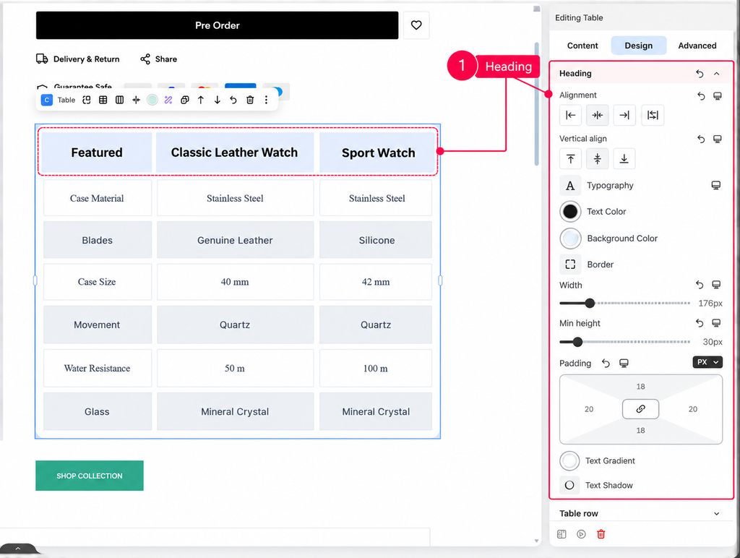Image resolution: width=740 pixels, height=558 pixels.
Task: Collapse the Heading section
Action: coord(716,74)
